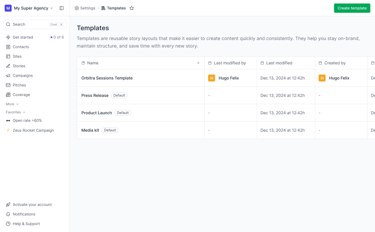This screenshot has height=232, width=375.
Task: Navigate to Pitches
Action: pos(19,85)
